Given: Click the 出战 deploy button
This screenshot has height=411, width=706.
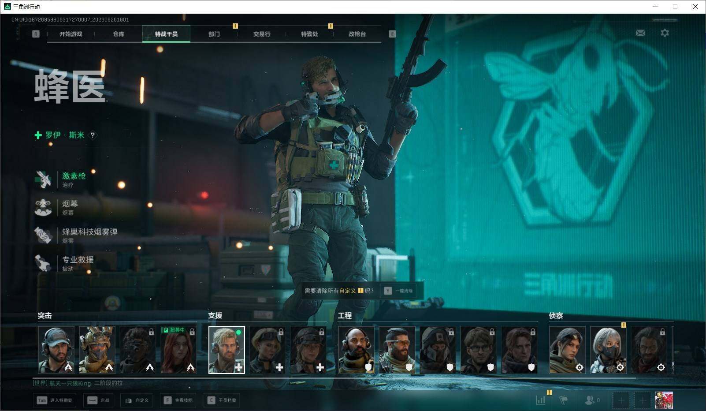Looking at the screenshot, I should 99,400.
